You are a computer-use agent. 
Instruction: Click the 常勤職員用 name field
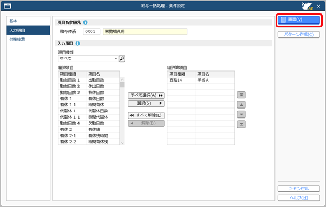point(145,31)
